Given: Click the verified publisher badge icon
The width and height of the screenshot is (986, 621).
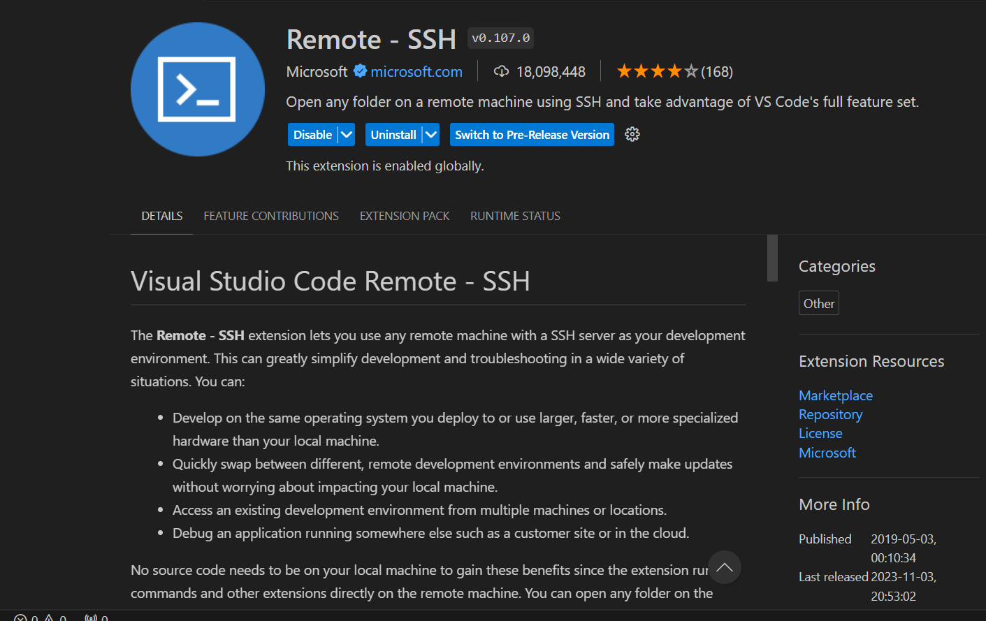Looking at the screenshot, I should coord(360,71).
